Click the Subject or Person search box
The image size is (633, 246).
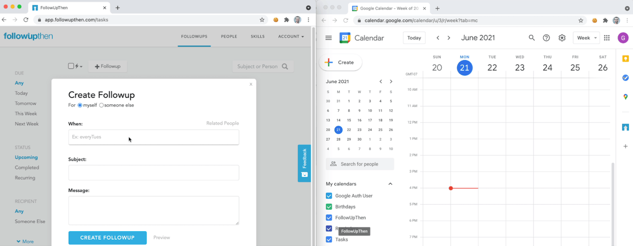click(x=263, y=66)
